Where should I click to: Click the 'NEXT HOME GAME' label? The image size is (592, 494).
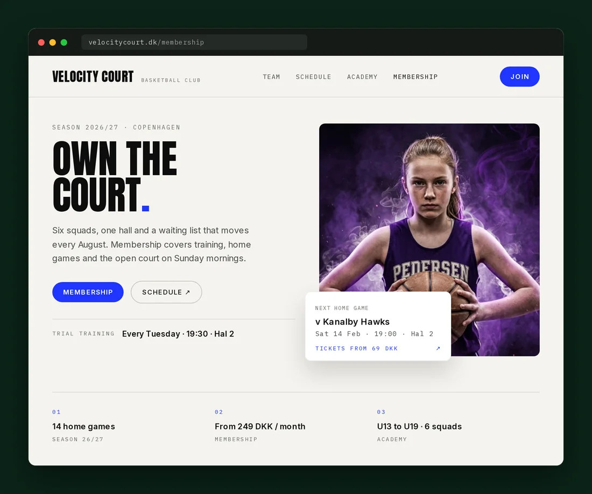[342, 308]
